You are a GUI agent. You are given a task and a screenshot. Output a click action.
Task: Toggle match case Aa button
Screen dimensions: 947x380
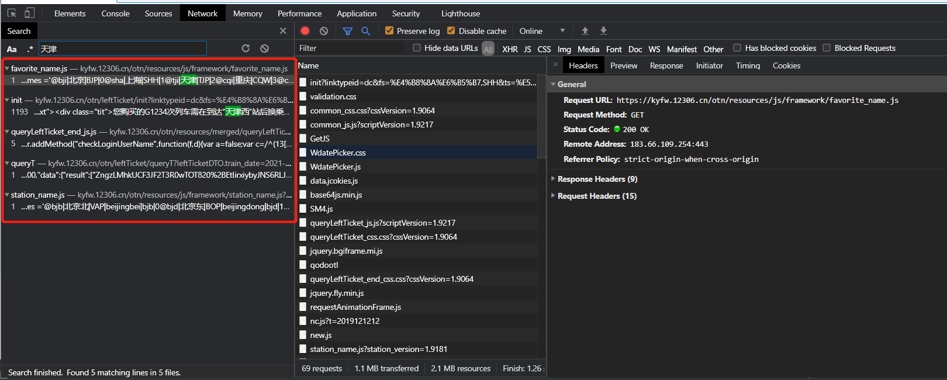[x=12, y=49]
